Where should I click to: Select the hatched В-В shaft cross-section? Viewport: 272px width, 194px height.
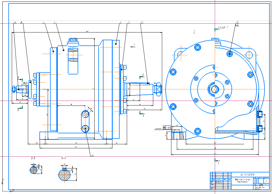34,170
